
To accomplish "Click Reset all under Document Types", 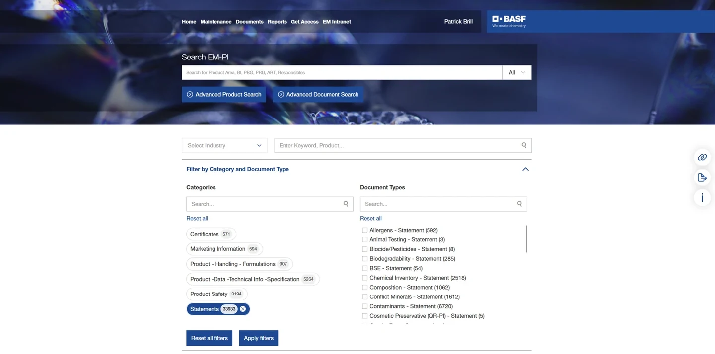I will (x=371, y=218).
